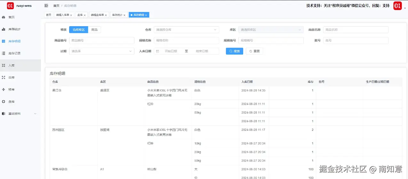Click the 开始日期 start date field
The image size is (408, 179).
(x=171, y=51)
